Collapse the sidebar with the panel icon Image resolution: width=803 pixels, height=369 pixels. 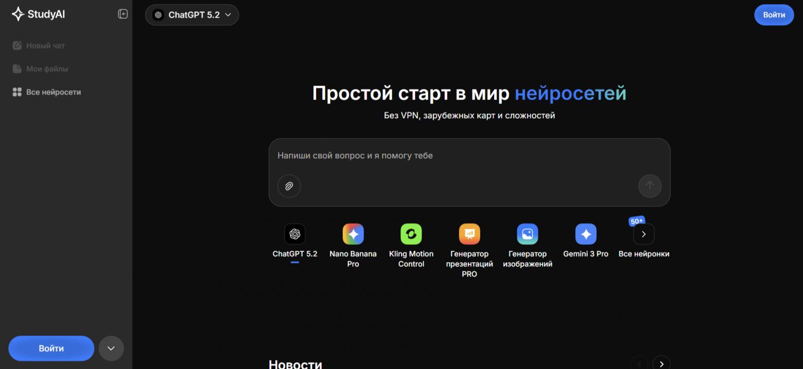123,14
